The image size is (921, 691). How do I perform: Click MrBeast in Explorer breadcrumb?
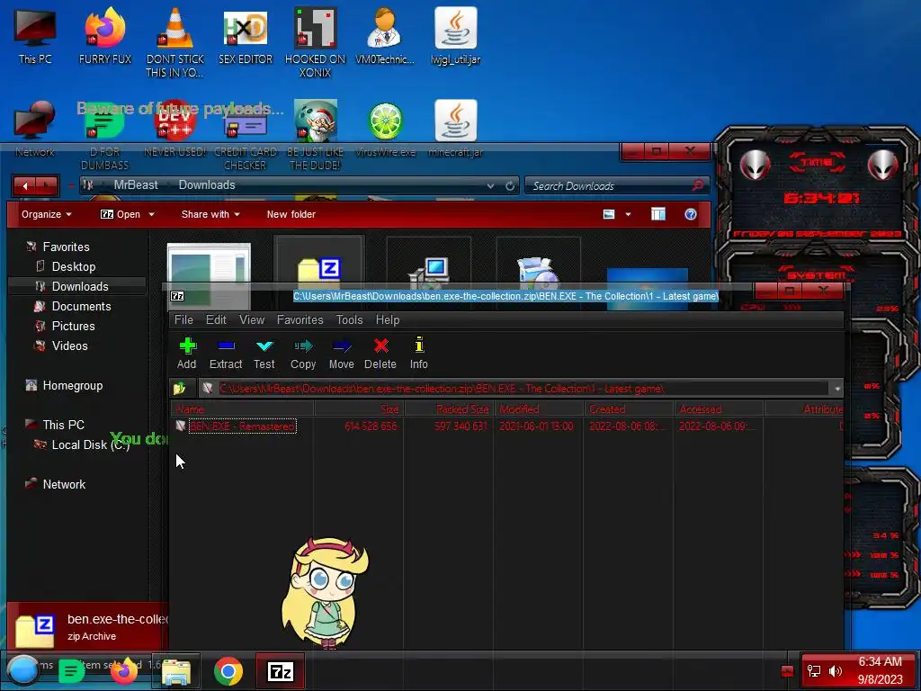pos(136,185)
